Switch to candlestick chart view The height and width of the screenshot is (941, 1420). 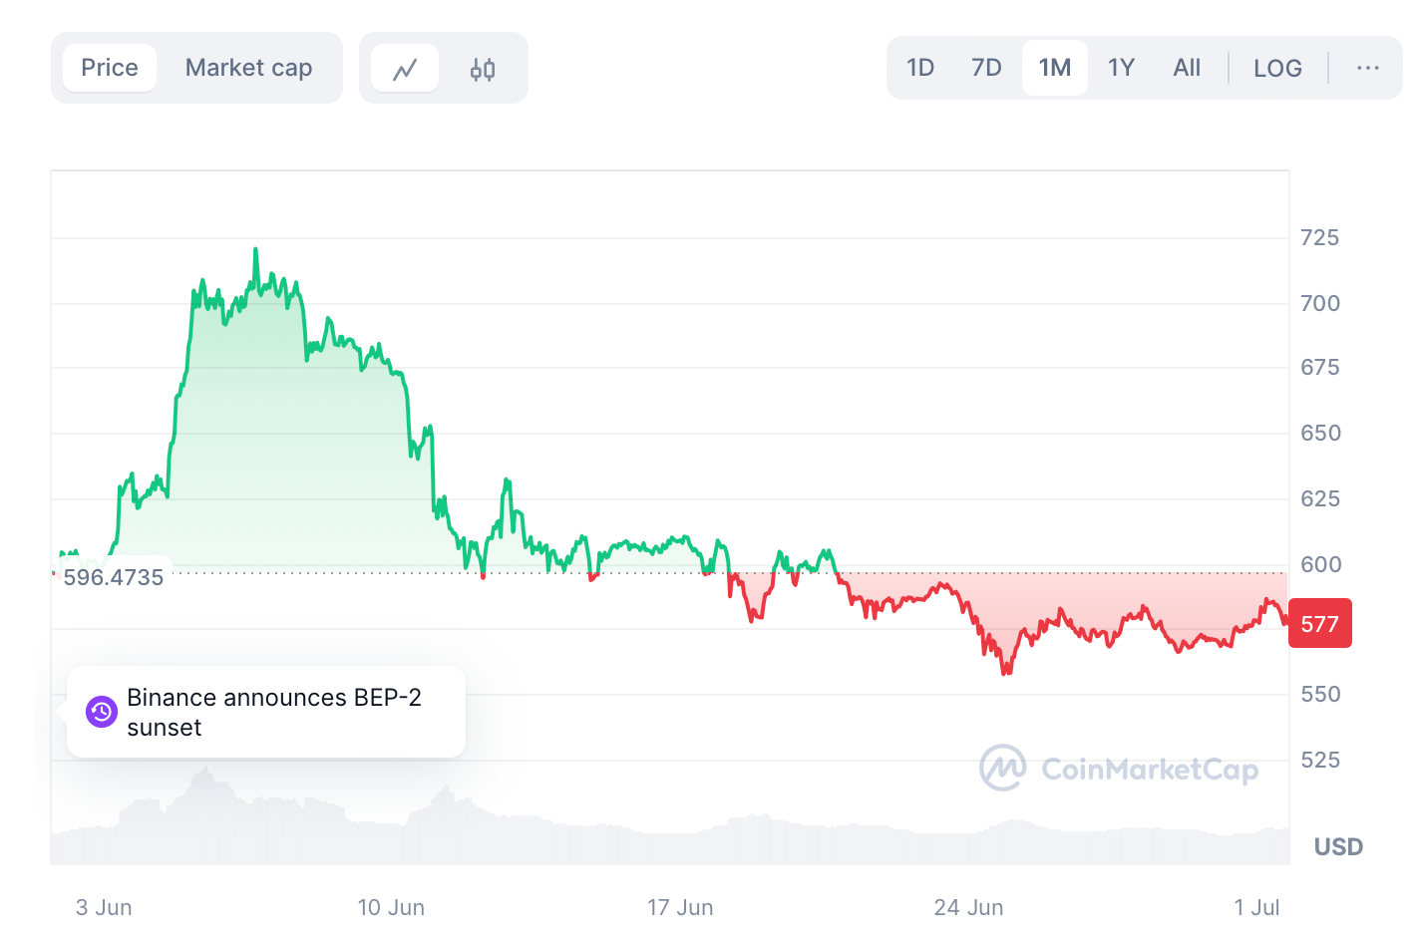pyautogui.click(x=483, y=68)
